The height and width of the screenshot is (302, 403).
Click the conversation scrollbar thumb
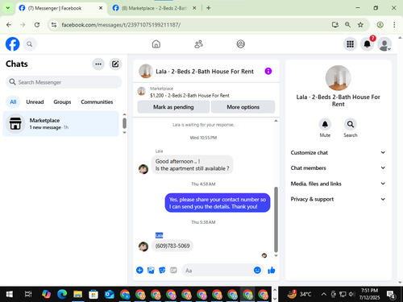[x=276, y=219]
